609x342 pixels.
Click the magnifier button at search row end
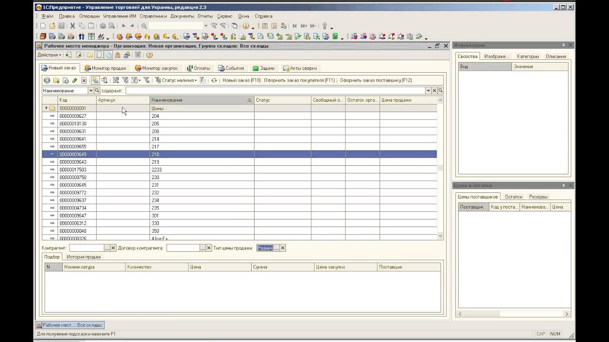[441, 90]
